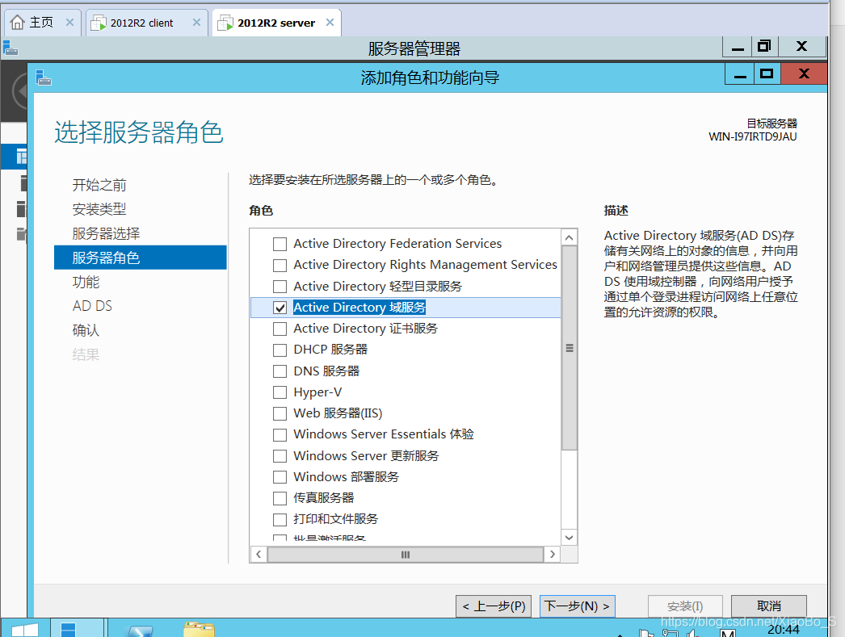Image resolution: width=845 pixels, height=637 pixels.
Task: Minimize the 服务器管理器 window
Action: [738, 48]
